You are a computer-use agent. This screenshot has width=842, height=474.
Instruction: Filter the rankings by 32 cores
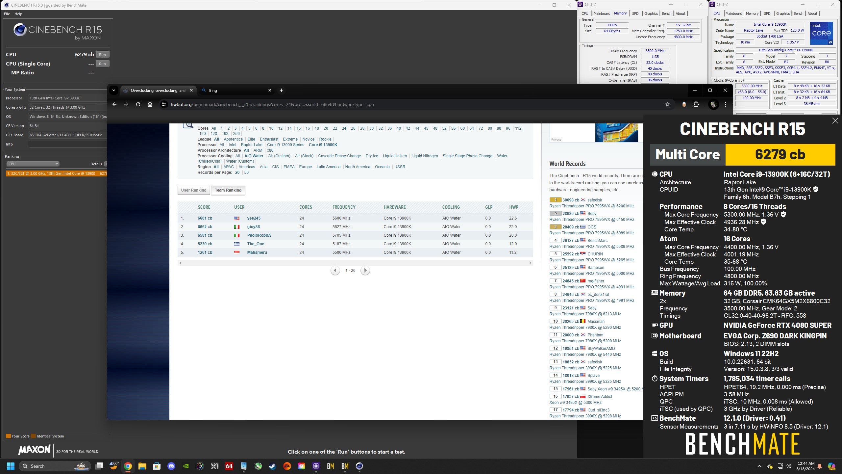click(380, 128)
